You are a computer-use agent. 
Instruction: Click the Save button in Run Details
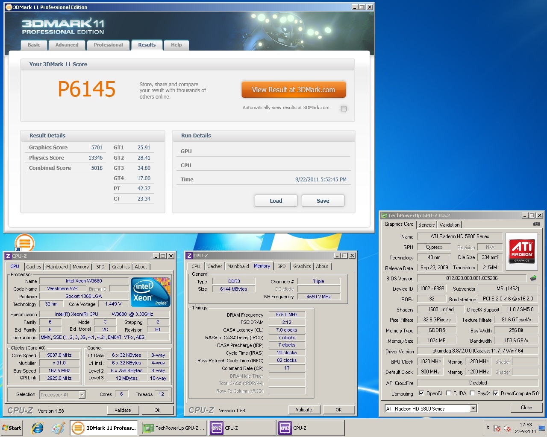323,201
